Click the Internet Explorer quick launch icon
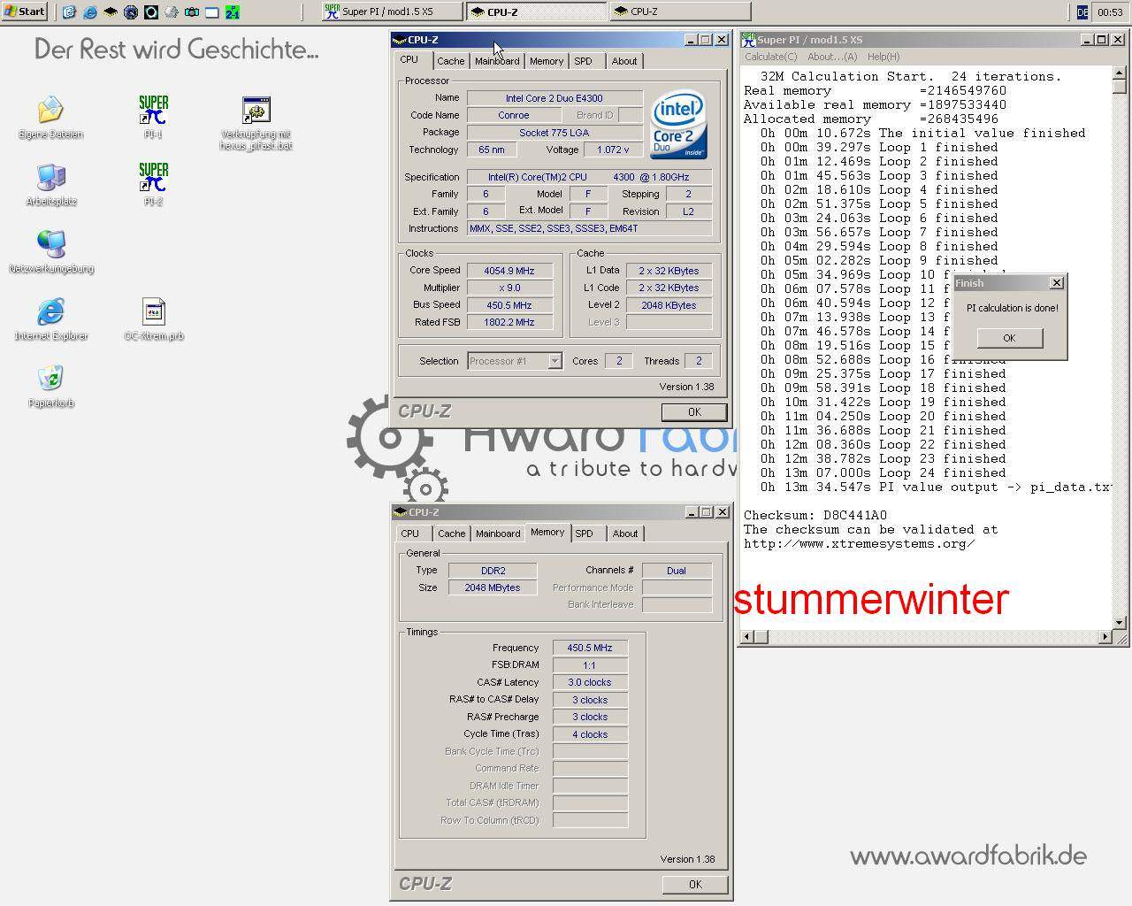 click(x=91, y=12)
